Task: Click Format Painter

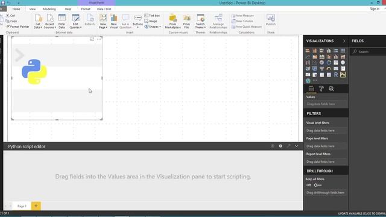Action: [x=17, y=27]
